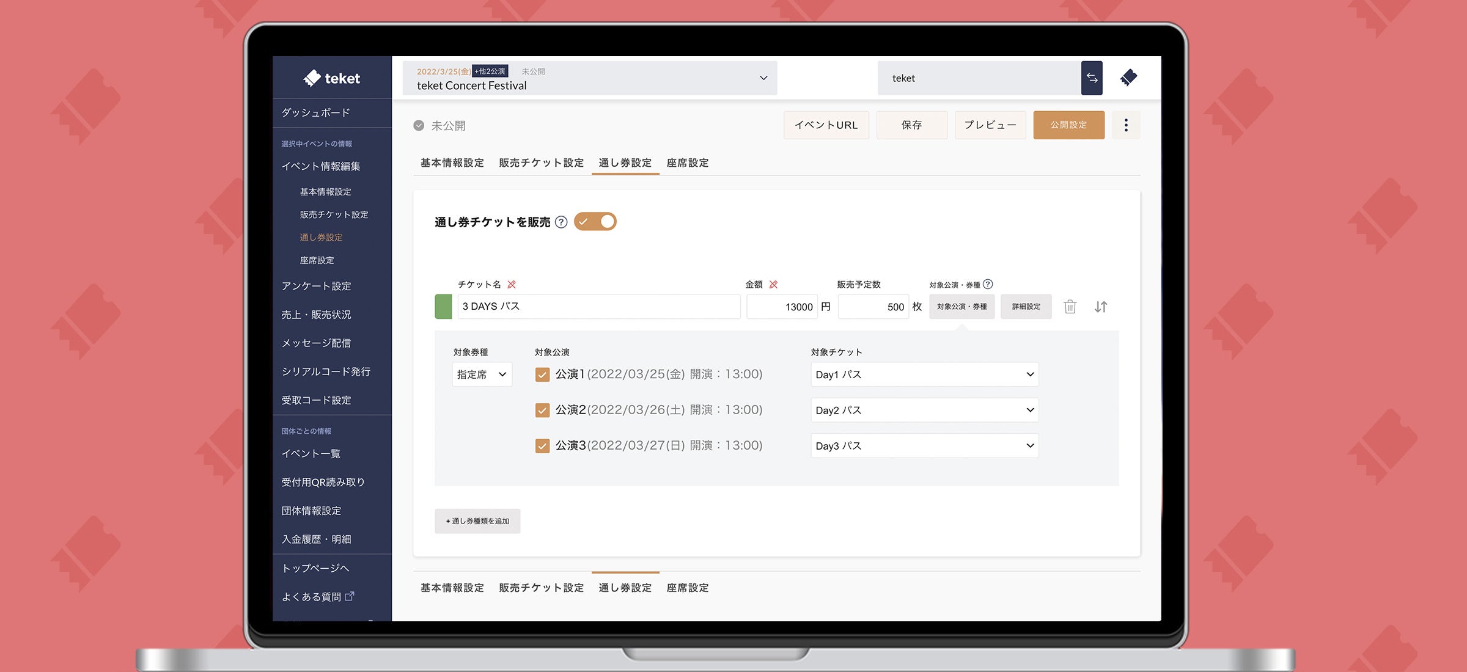This screenshot has height=672, width=1467.
Task: Toggle the 通し券チケットを販売 switch
Action: pyautogui.click(x=595, y=222)
